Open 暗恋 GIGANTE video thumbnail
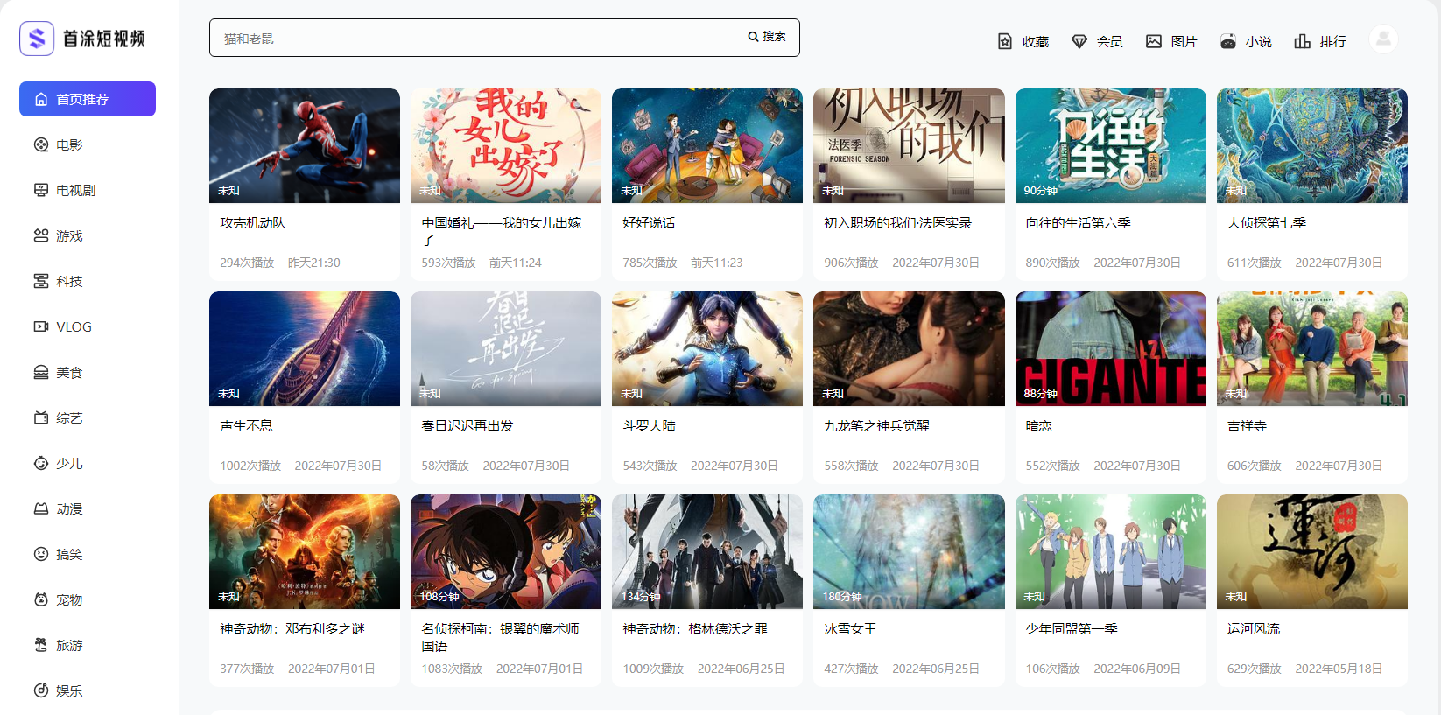1441x715 pixels. [1111, 348]
